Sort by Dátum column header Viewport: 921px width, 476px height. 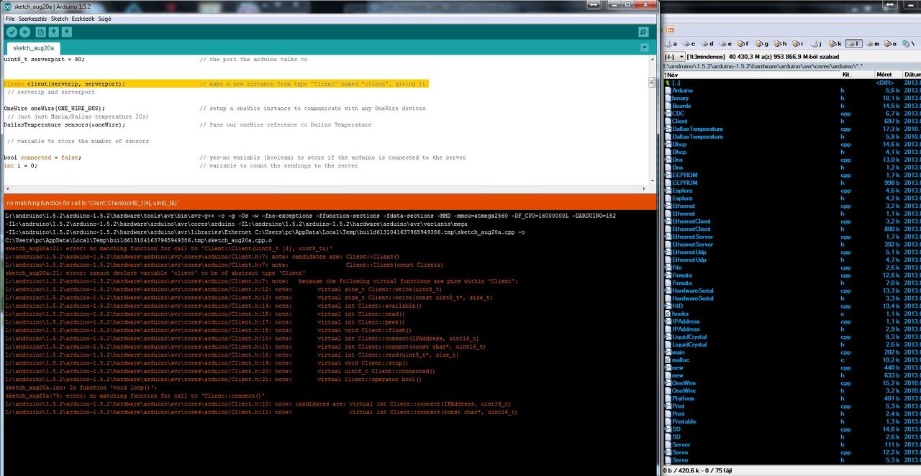pos(912,74)
